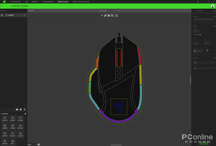Image resolution: width=216 pixels, height=146 pixels.
Task: Add the wave effect (波浪效果) layer
Action: (5, 119)
